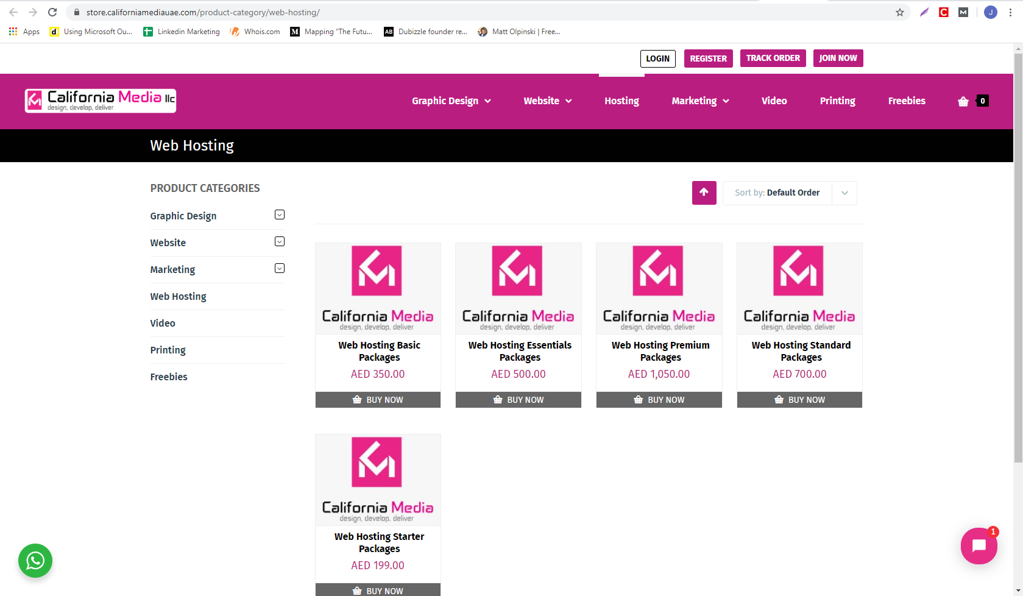Image resolution: width=1023 pixels, height=596 pixels.
Task: Open the Graphic Design menu in the navbar
Action: (451, 101)
